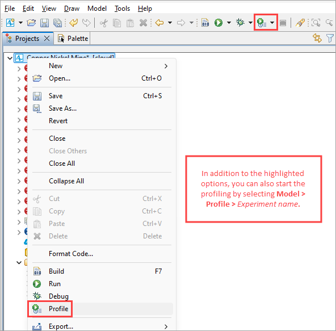Click the Save floppy icon in the toolbar
The height and width of the screenshot is (331, 336).
tap(44, 23)
